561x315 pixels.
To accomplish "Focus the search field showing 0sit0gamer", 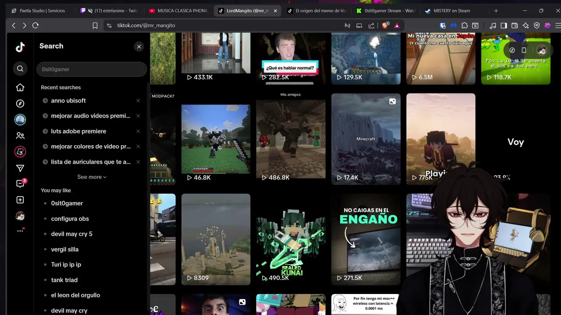I will pos(92,69).
